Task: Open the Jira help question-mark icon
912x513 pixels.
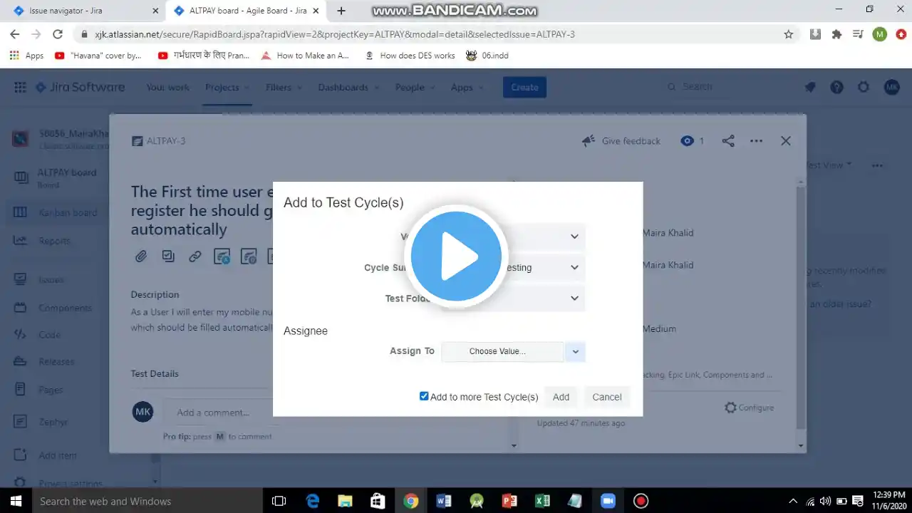Action: click(836, 88)
